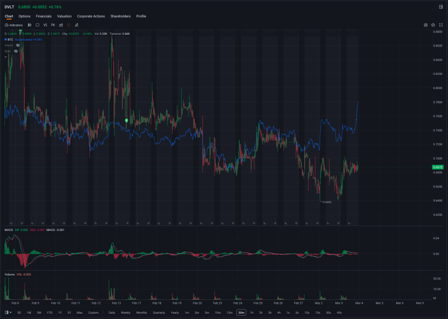Image resolution: width=448 pixels, height=319 pixels.
Task: Select the 5D range
Action: [19, 313]
